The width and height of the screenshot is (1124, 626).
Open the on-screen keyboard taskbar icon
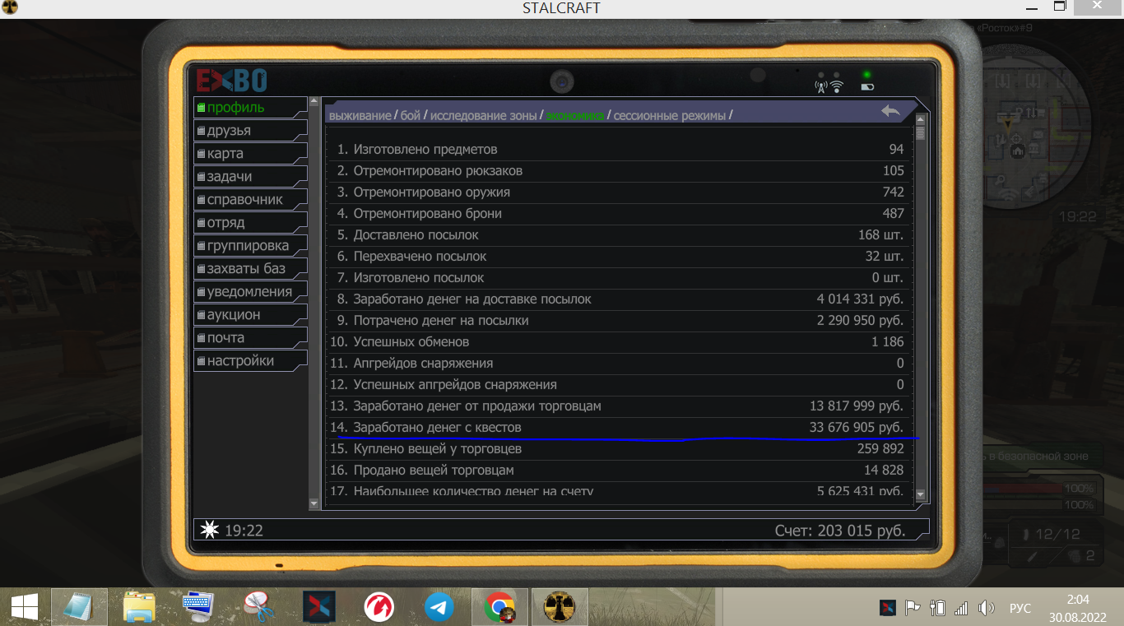[x=198, y=607]
